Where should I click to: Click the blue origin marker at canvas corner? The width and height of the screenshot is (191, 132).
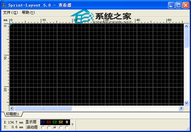point(10,25)
